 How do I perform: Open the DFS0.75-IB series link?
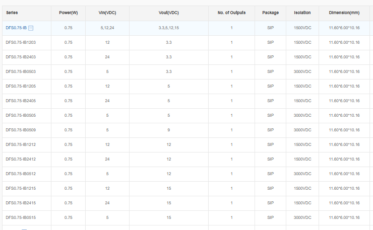[16, 28]
